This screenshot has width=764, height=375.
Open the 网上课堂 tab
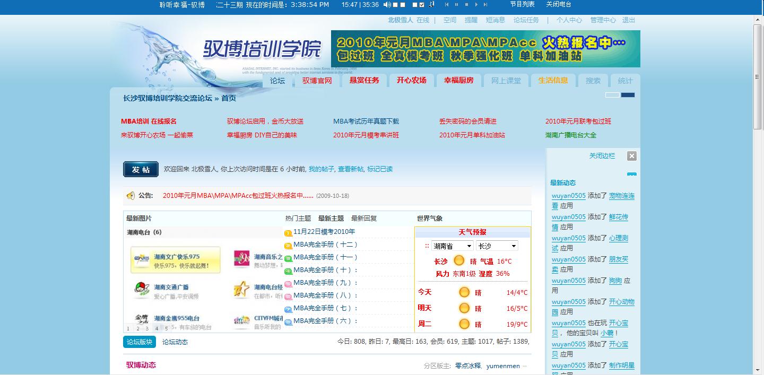coord(506,81)
